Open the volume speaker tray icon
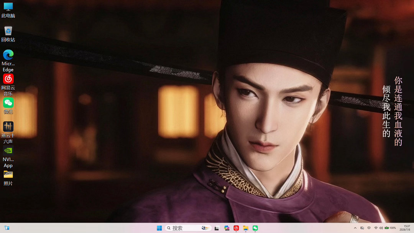 pos(381,228)
